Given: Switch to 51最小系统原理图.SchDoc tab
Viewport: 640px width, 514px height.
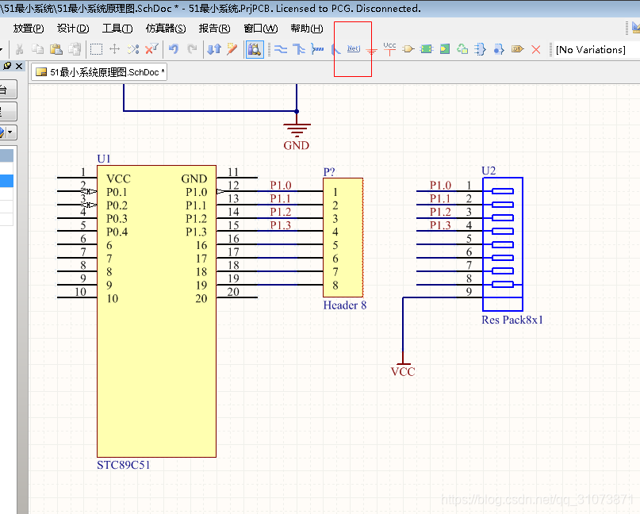Looking at the screenshot, I should [100, 72].
